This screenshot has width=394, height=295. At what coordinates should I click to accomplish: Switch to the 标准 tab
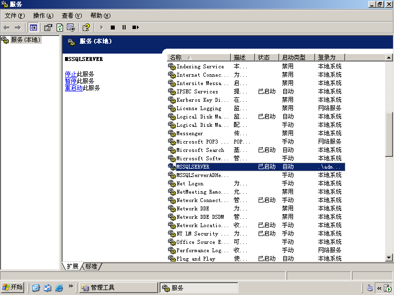click(x=92, y=266)
